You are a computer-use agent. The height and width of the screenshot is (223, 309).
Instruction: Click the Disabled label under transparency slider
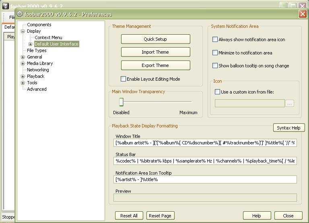[x=121, y=113]
